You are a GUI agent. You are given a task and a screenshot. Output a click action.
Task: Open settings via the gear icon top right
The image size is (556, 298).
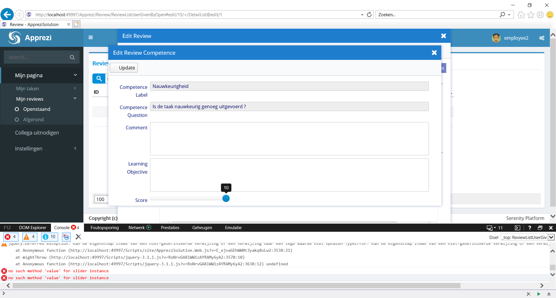click(542, 38)
